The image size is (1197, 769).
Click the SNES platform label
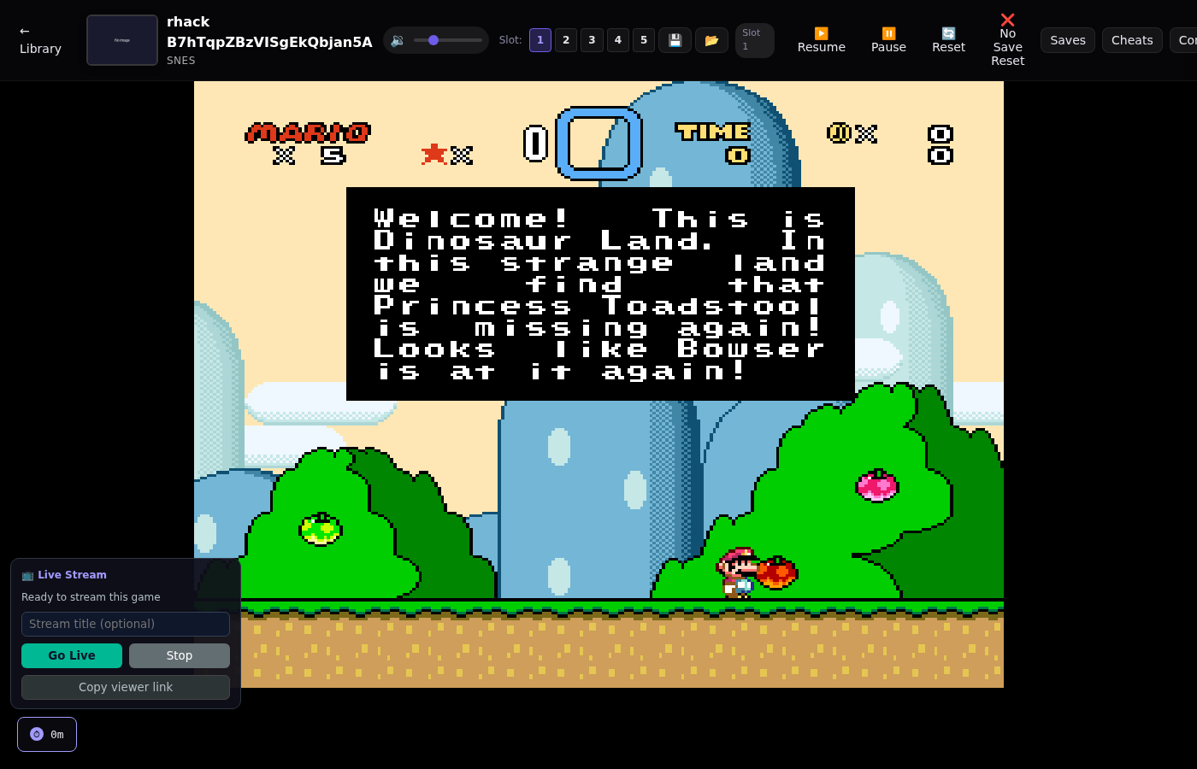[181, 61]
